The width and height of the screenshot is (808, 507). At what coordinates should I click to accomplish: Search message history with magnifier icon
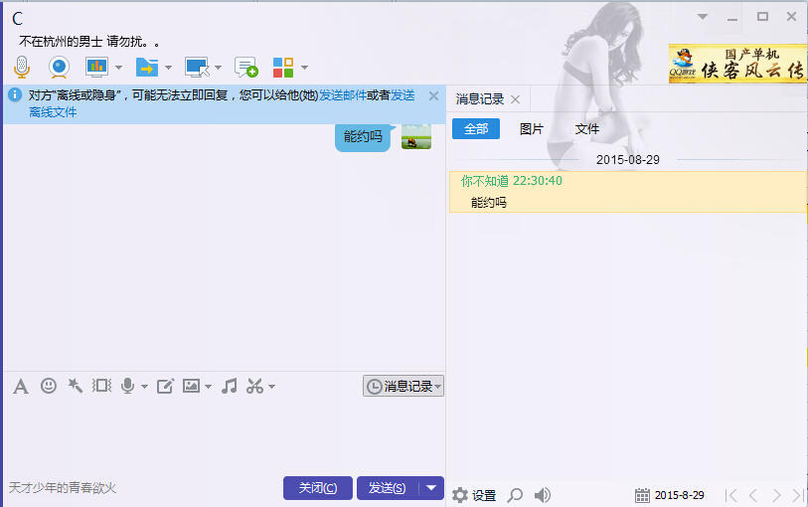pyautogui.click(x=515, y=495)
